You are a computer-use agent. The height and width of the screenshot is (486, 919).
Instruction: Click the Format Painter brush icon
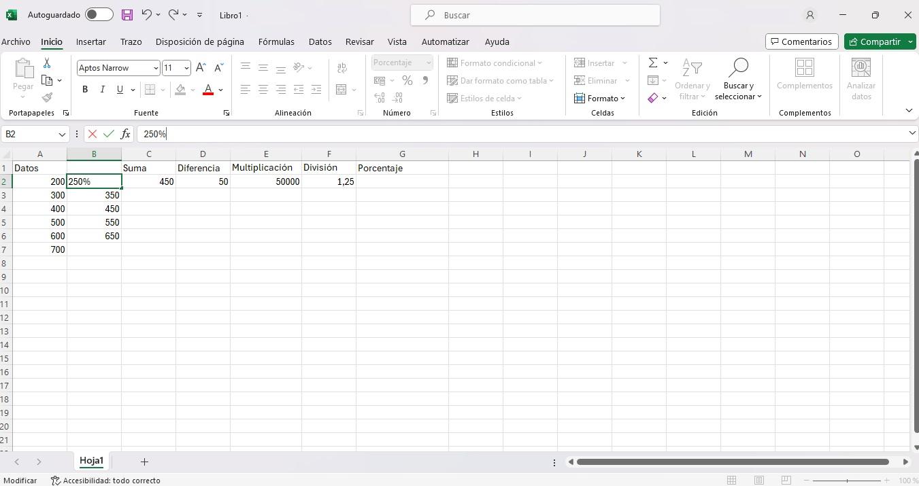[x=47, y=97]
